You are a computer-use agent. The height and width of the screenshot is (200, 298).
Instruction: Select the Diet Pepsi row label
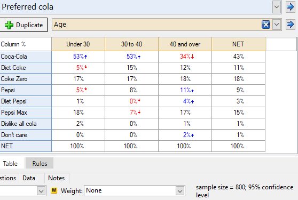coord(26,101)
